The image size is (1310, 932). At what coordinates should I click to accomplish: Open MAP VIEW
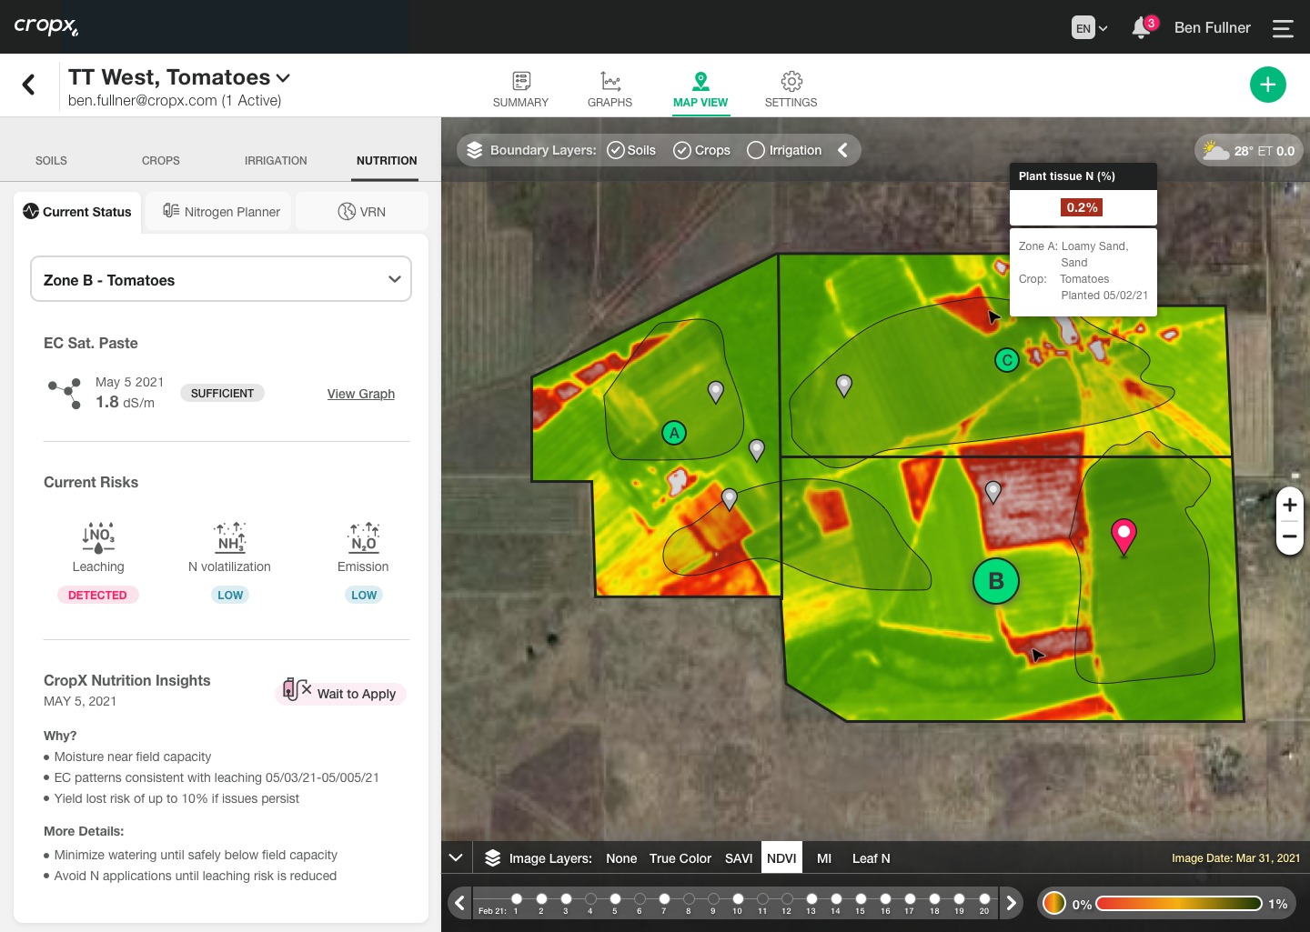click(x=700, y=90)
